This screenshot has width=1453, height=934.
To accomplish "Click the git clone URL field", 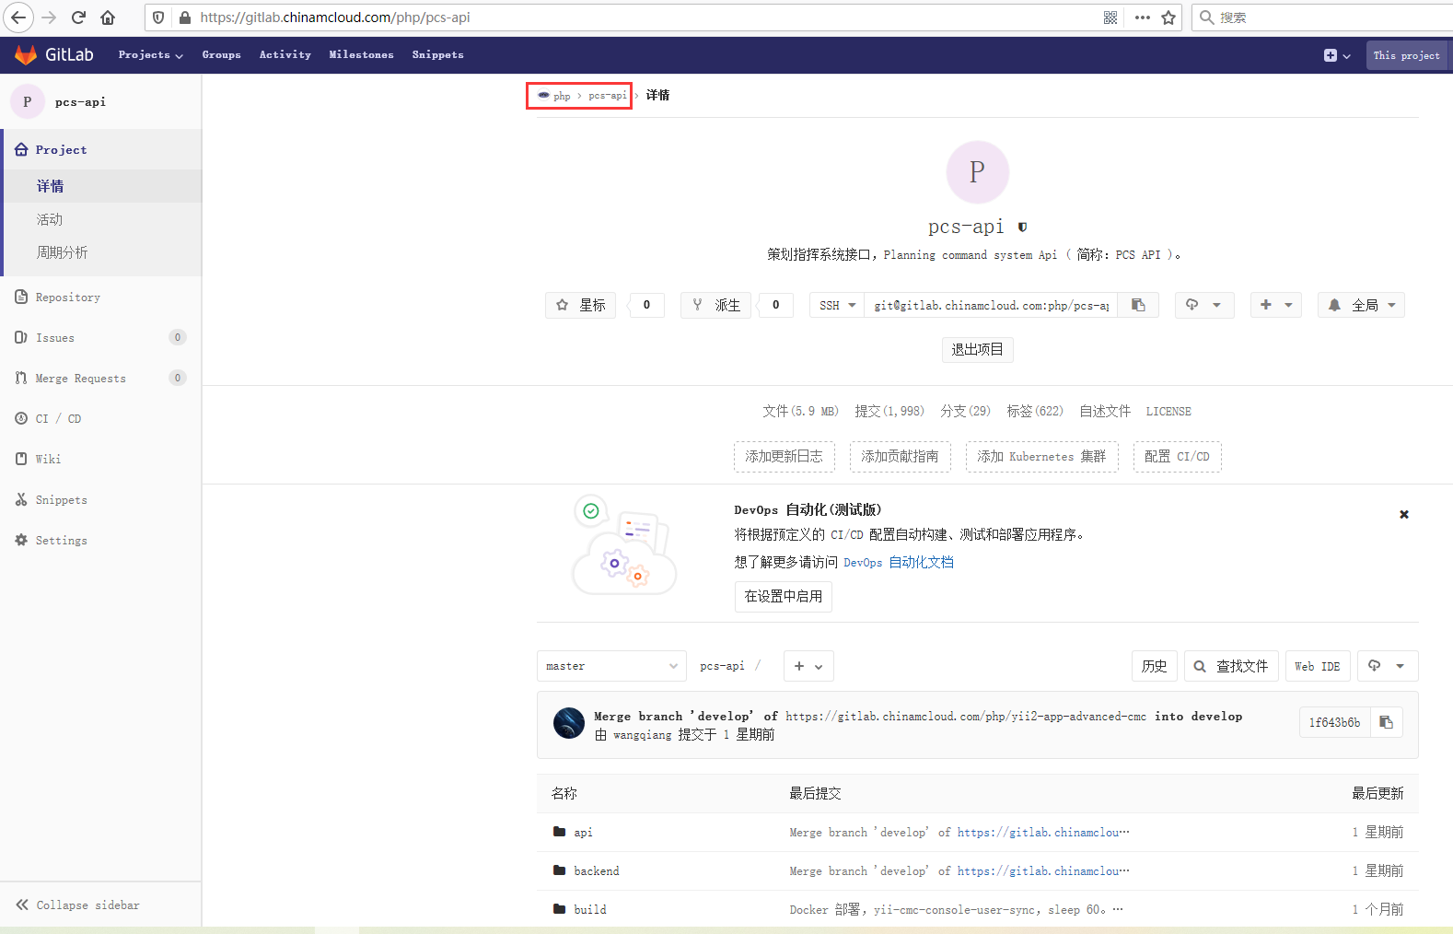I will coord(990,305).
